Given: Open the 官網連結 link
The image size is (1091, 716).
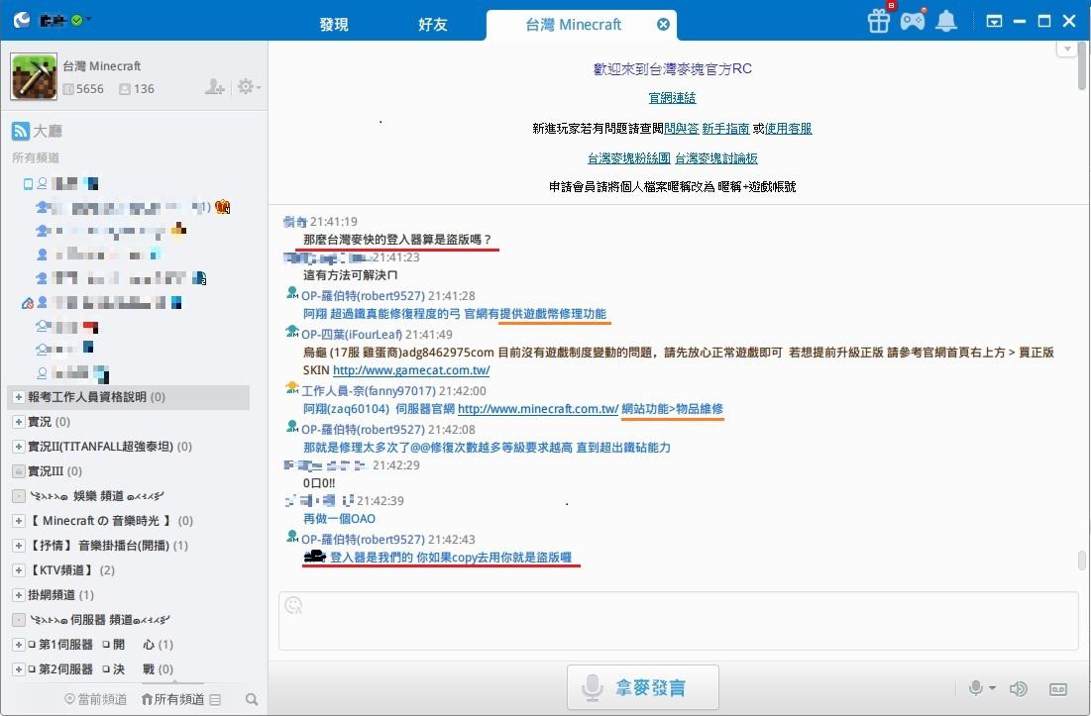Looking at the screenshot, I should (672, 98).
